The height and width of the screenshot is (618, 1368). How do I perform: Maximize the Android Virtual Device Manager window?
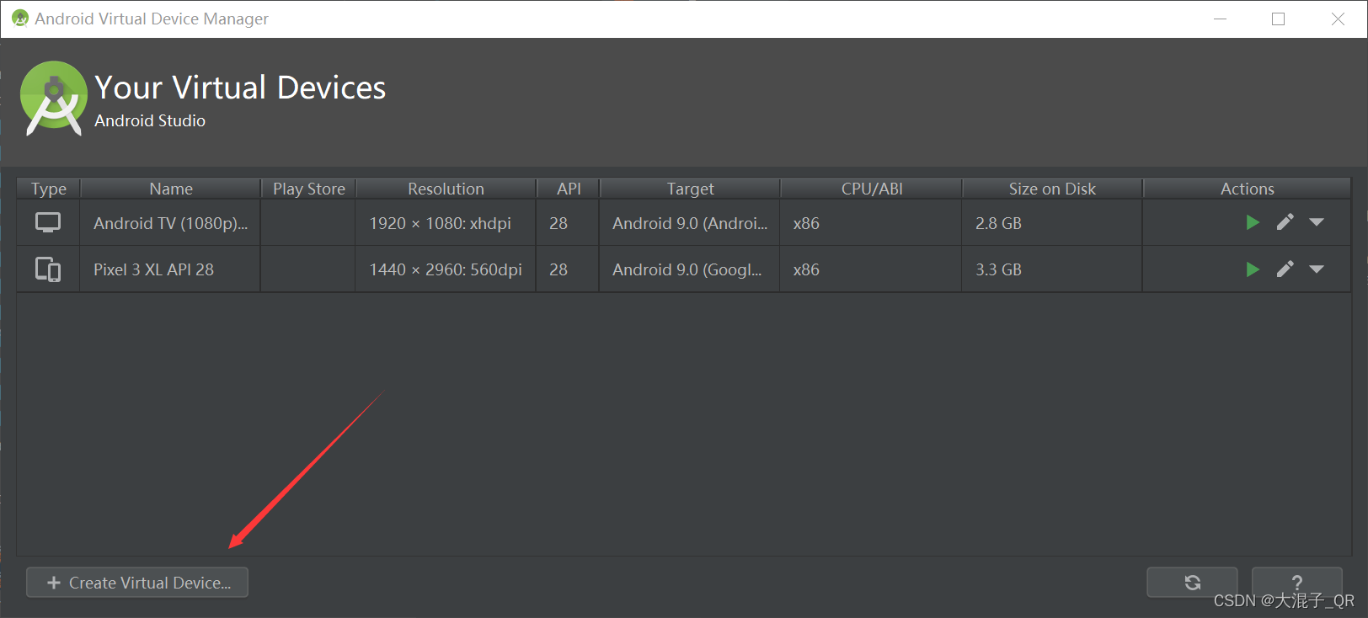[x=1278, y=19]
